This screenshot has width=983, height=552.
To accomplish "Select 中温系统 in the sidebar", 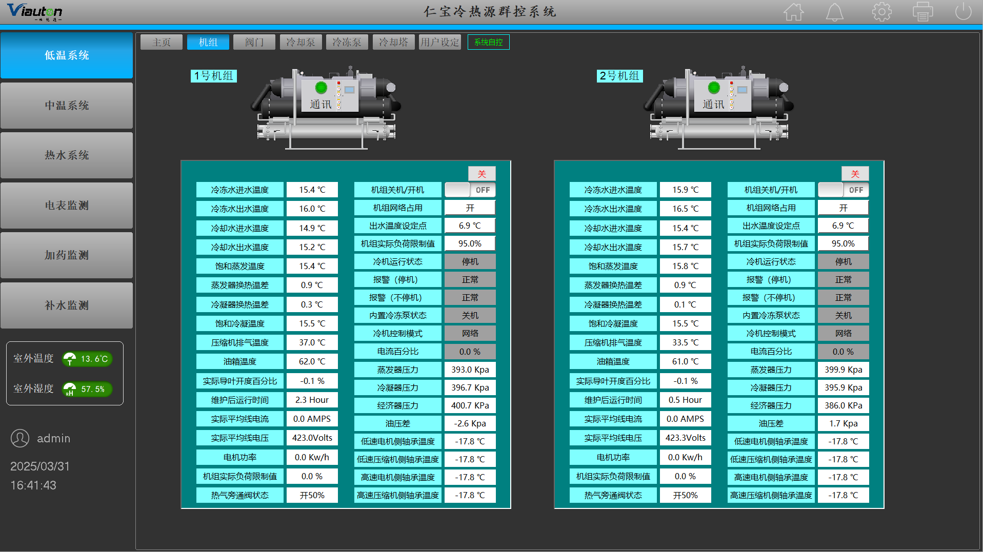I will [67, 106].
